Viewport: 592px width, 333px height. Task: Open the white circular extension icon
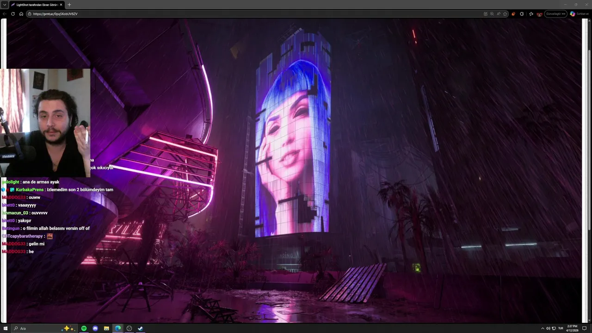point(522,14)
